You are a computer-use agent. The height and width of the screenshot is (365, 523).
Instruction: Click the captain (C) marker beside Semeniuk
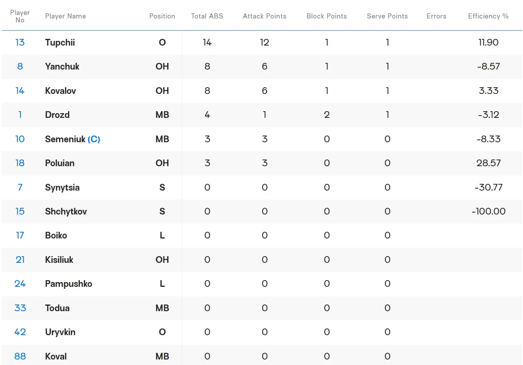coord(94,139)
